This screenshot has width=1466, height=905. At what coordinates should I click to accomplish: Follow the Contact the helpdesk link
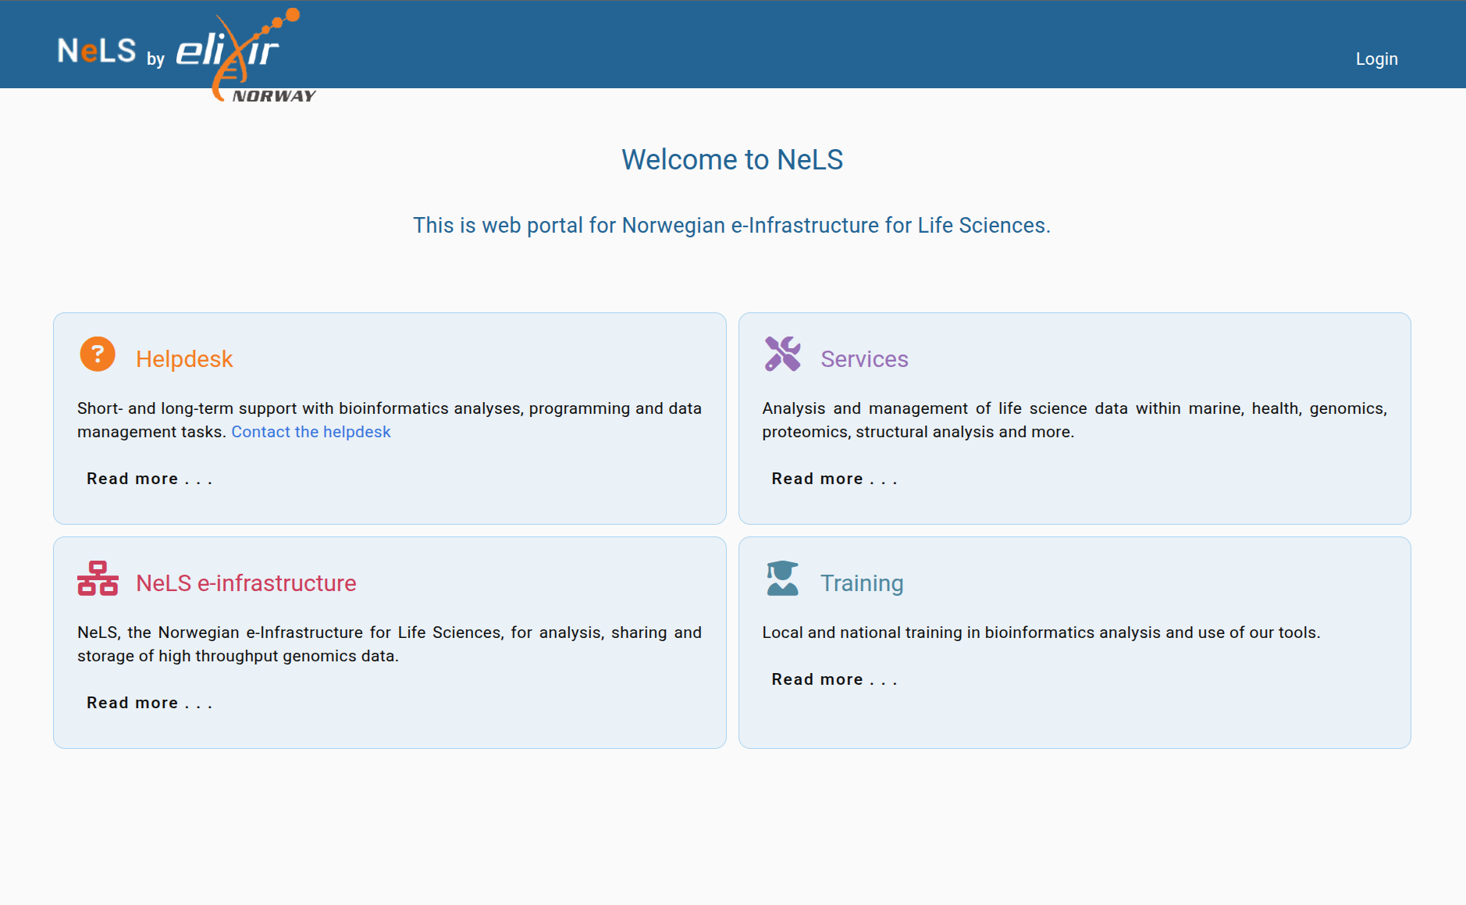pos(311,432)
